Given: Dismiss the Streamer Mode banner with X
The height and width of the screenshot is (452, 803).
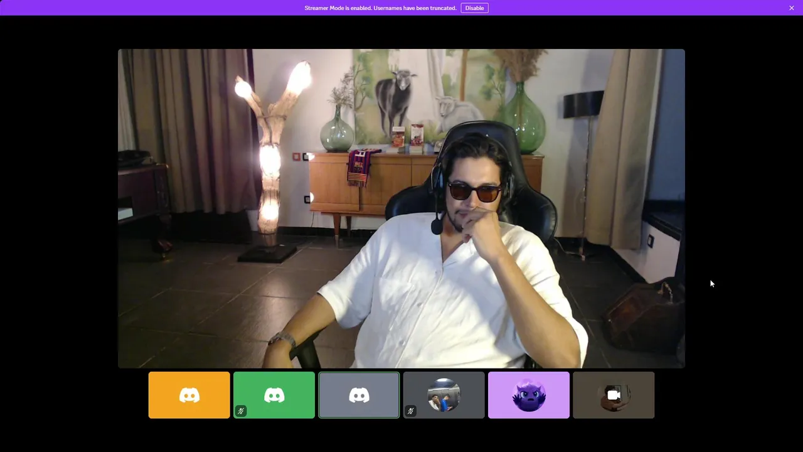Looking at the screenshot, I should [792, 8].
